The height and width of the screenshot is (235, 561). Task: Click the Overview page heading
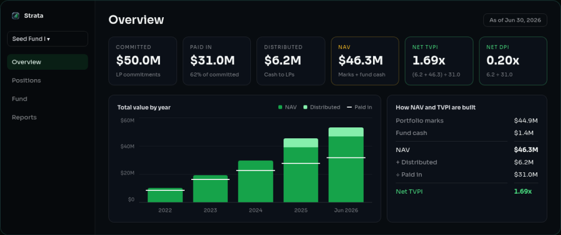pyautogui.click(x=136, y=20)
